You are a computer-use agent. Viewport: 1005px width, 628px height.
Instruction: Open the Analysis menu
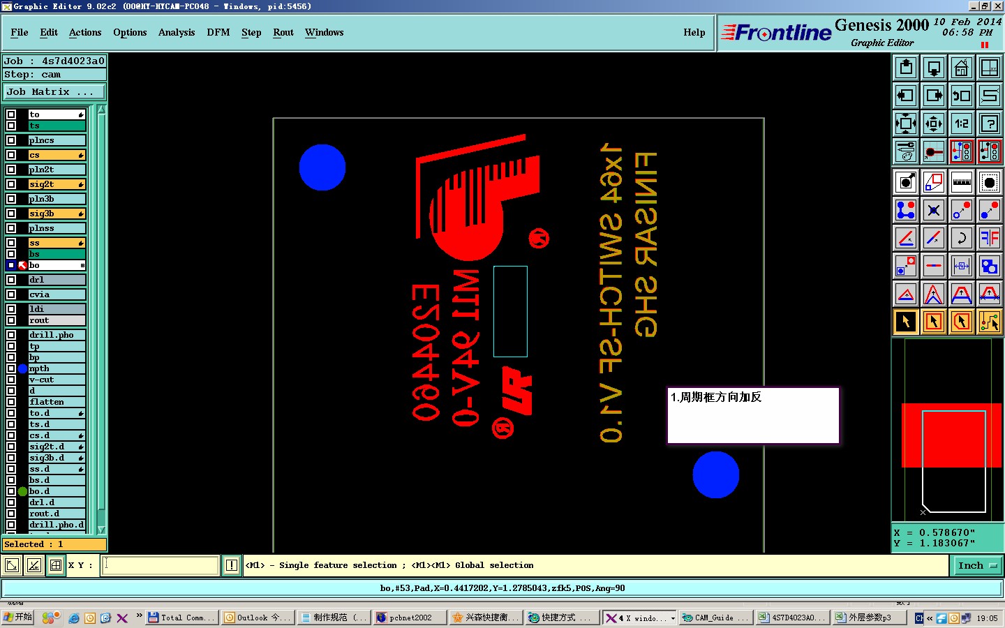pos(177,32)
